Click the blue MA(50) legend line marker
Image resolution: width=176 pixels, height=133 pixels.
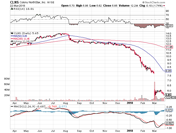pyautogui.click(x=12, y=36)
